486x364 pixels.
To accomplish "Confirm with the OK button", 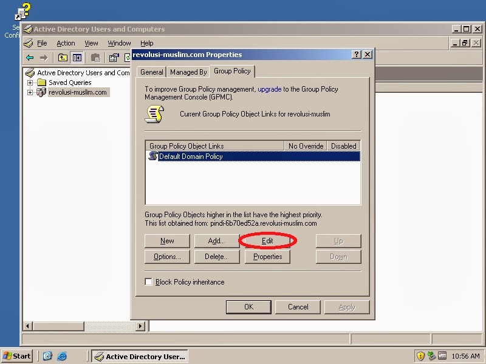I will coord(248,307).
